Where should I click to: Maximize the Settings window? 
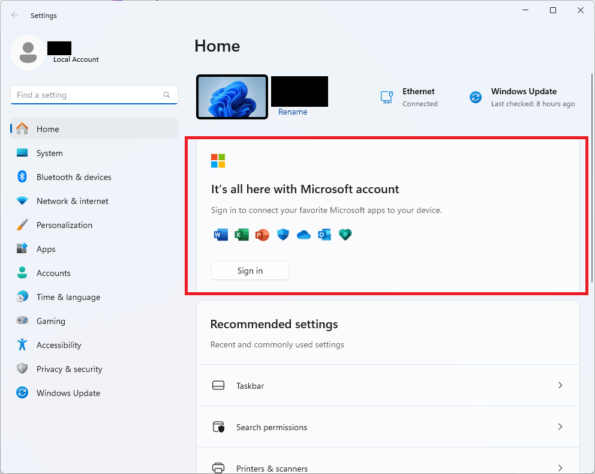tap(553, 10)
